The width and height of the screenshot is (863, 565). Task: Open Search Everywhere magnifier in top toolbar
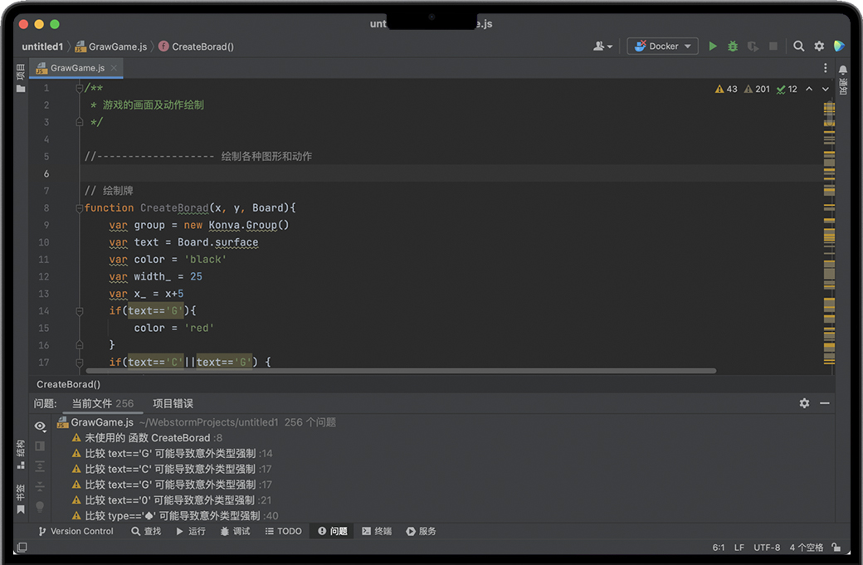pyautogui.click(x=798, y=46)
